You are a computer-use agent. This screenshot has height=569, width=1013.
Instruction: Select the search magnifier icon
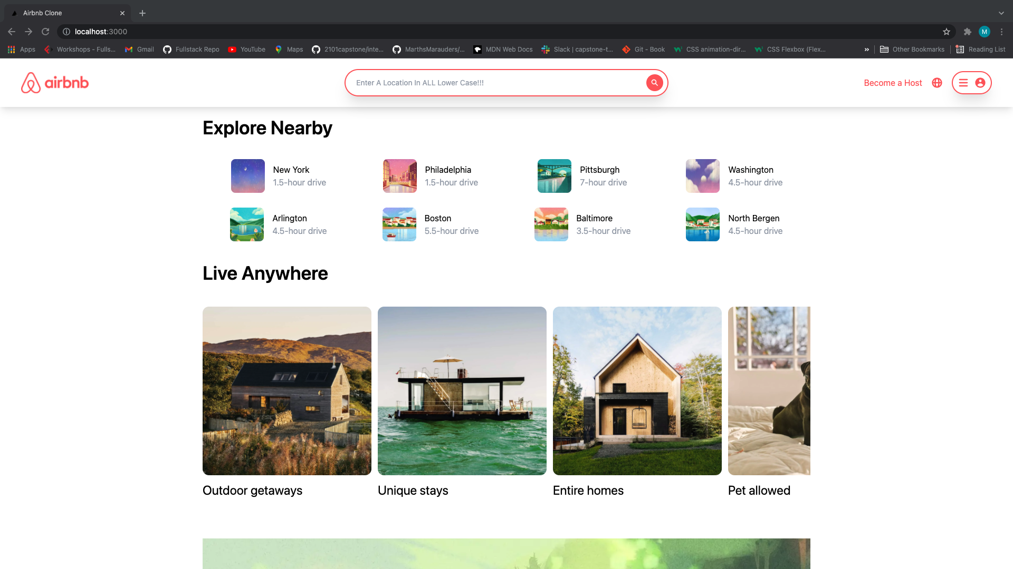654,83
